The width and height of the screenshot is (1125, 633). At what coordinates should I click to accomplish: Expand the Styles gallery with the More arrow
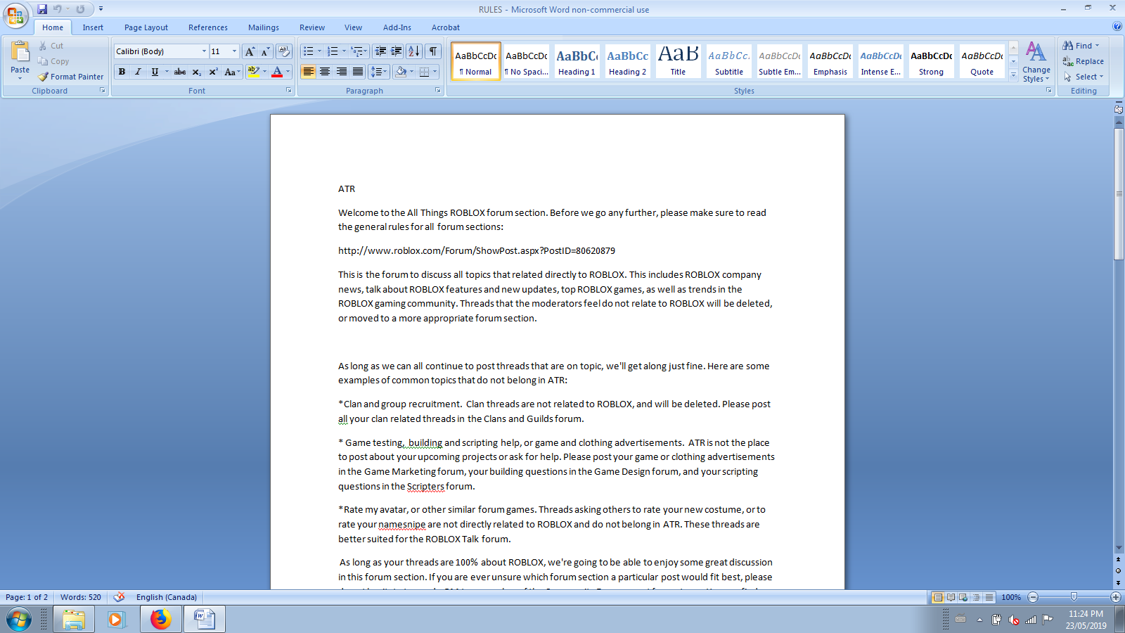tap(1013, 75)
